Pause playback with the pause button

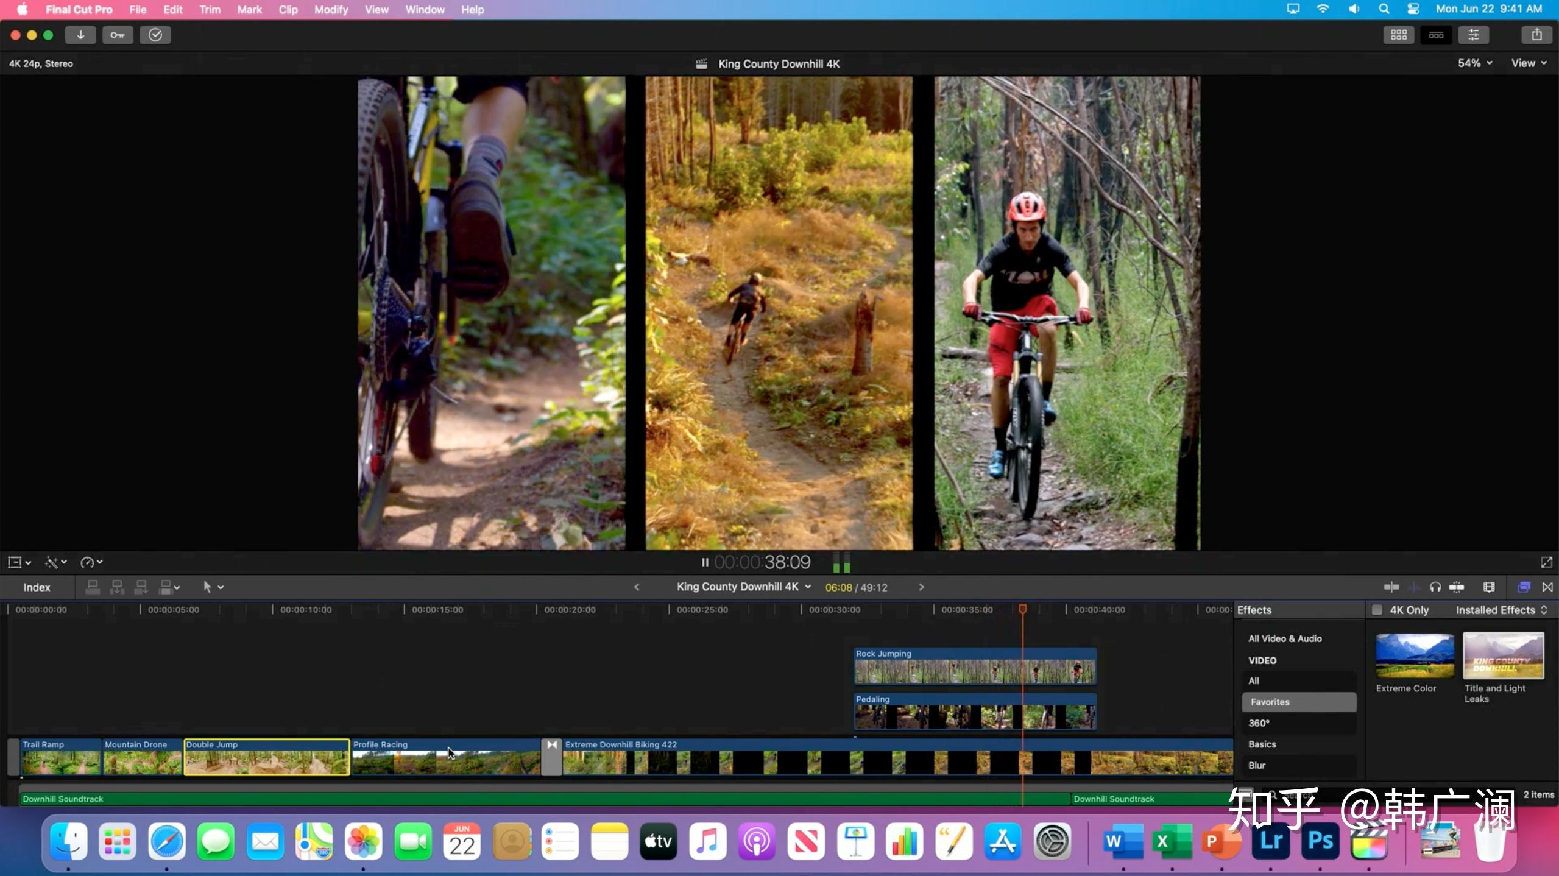coord(705,562)
